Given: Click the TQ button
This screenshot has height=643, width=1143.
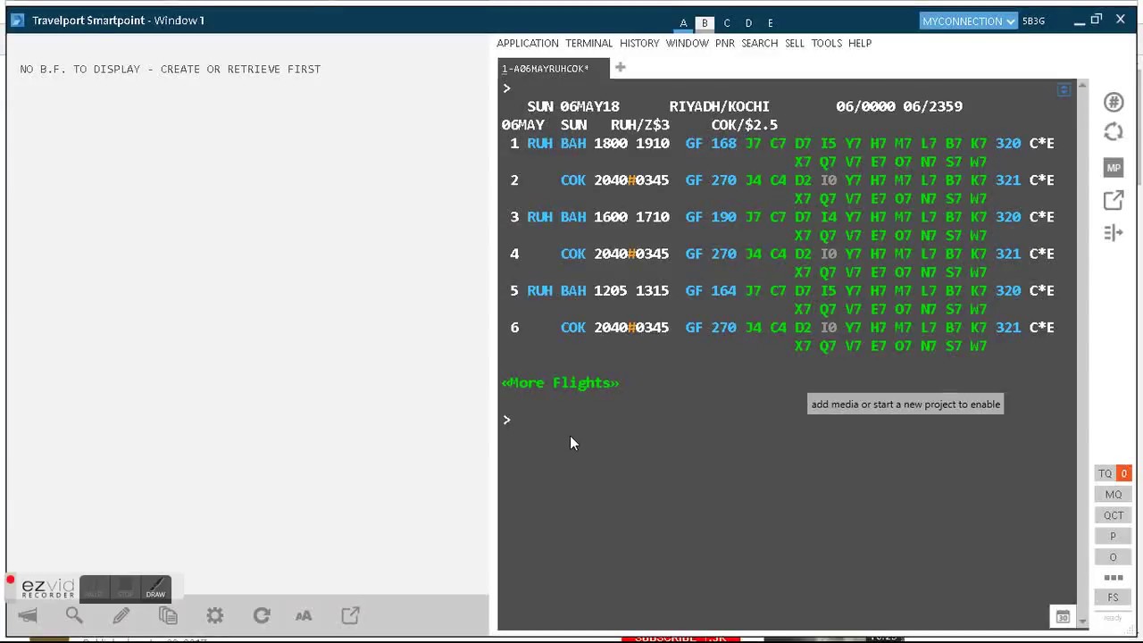Looking at the screenshot, I should 1105,473.
